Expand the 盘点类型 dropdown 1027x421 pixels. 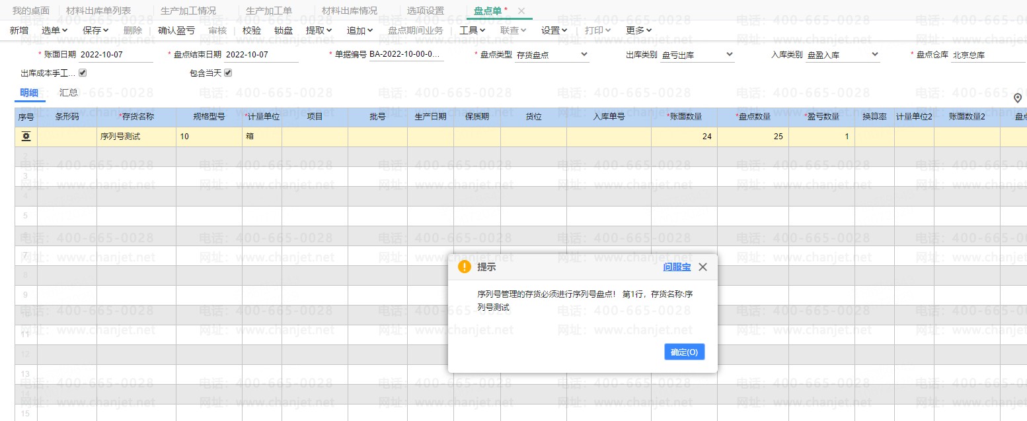tap(584, 54)
